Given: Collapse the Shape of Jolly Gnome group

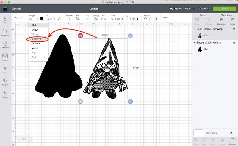Looking at the screenshot, I should pos(194,43).
